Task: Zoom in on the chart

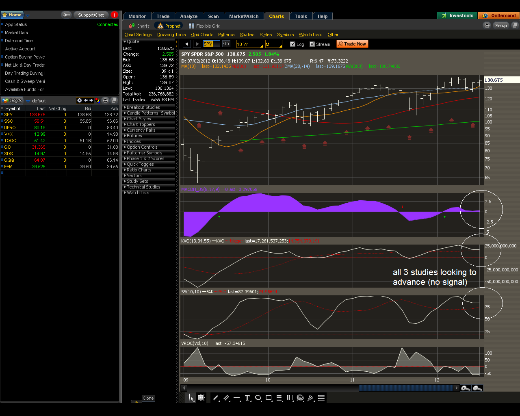Action: tap(466, 388)
